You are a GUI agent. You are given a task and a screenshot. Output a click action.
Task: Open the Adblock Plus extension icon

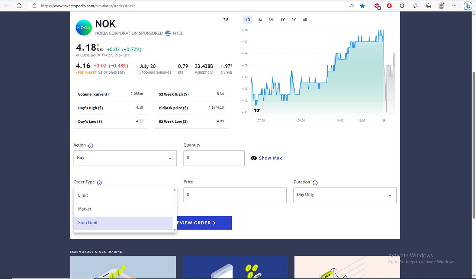click(377, 6)
